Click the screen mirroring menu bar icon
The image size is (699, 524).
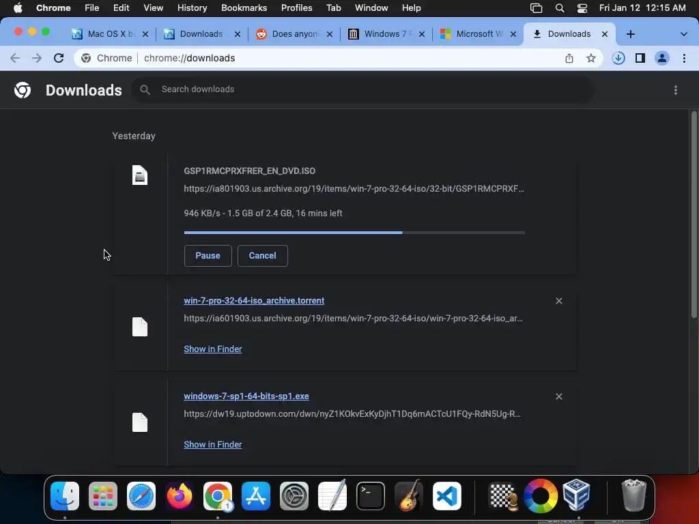537,8
